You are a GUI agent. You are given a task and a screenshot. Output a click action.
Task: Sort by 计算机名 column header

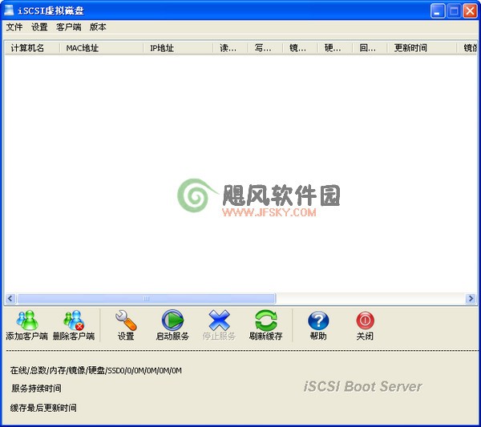(x=32, y=48)
